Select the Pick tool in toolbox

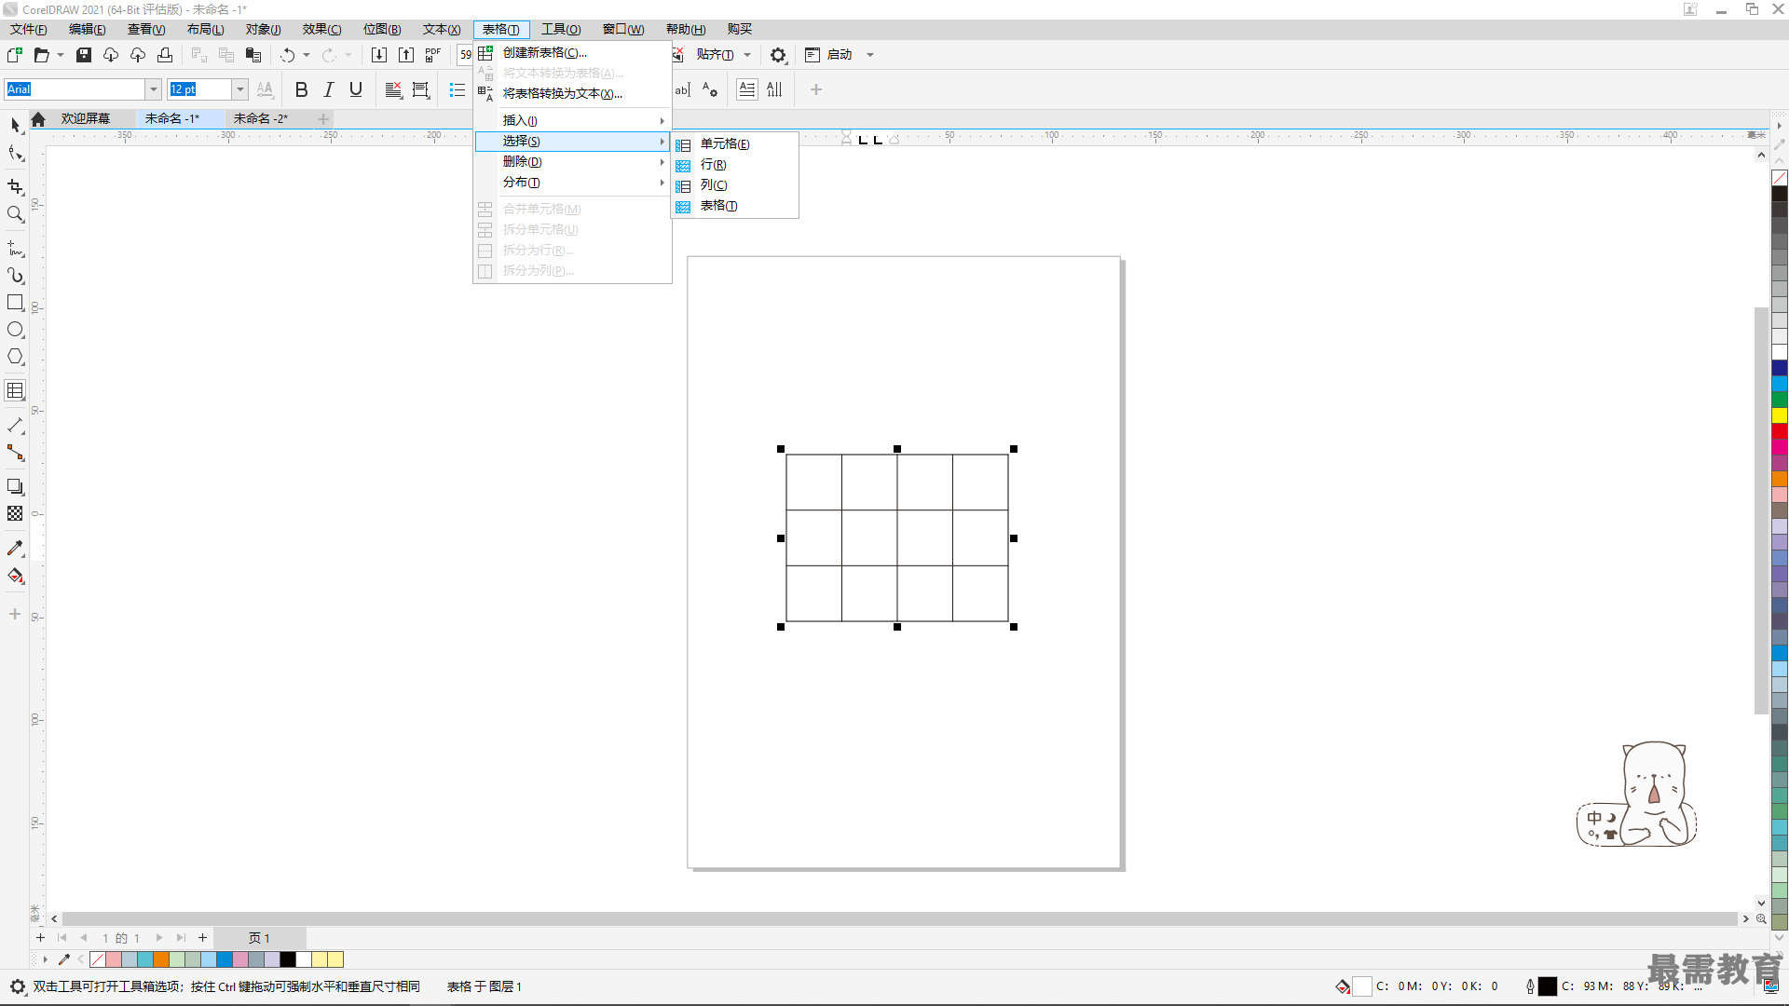tap(15, 125)
